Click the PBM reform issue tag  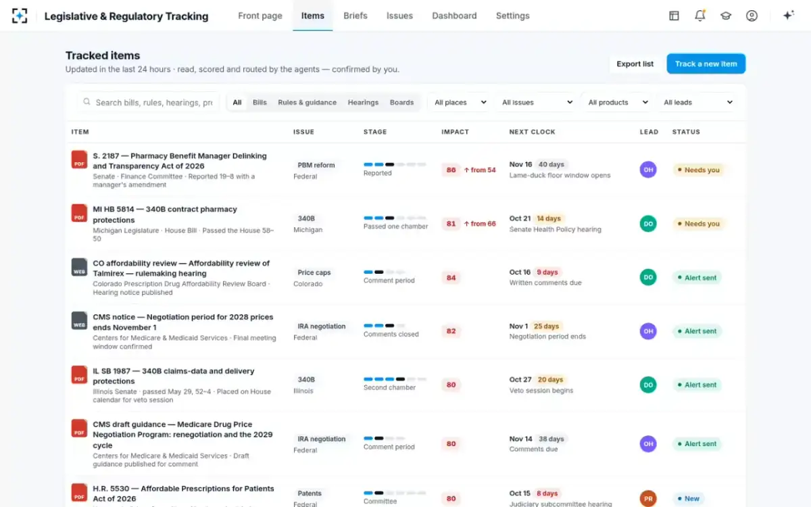pyautogui.click(x=316, y=165)
